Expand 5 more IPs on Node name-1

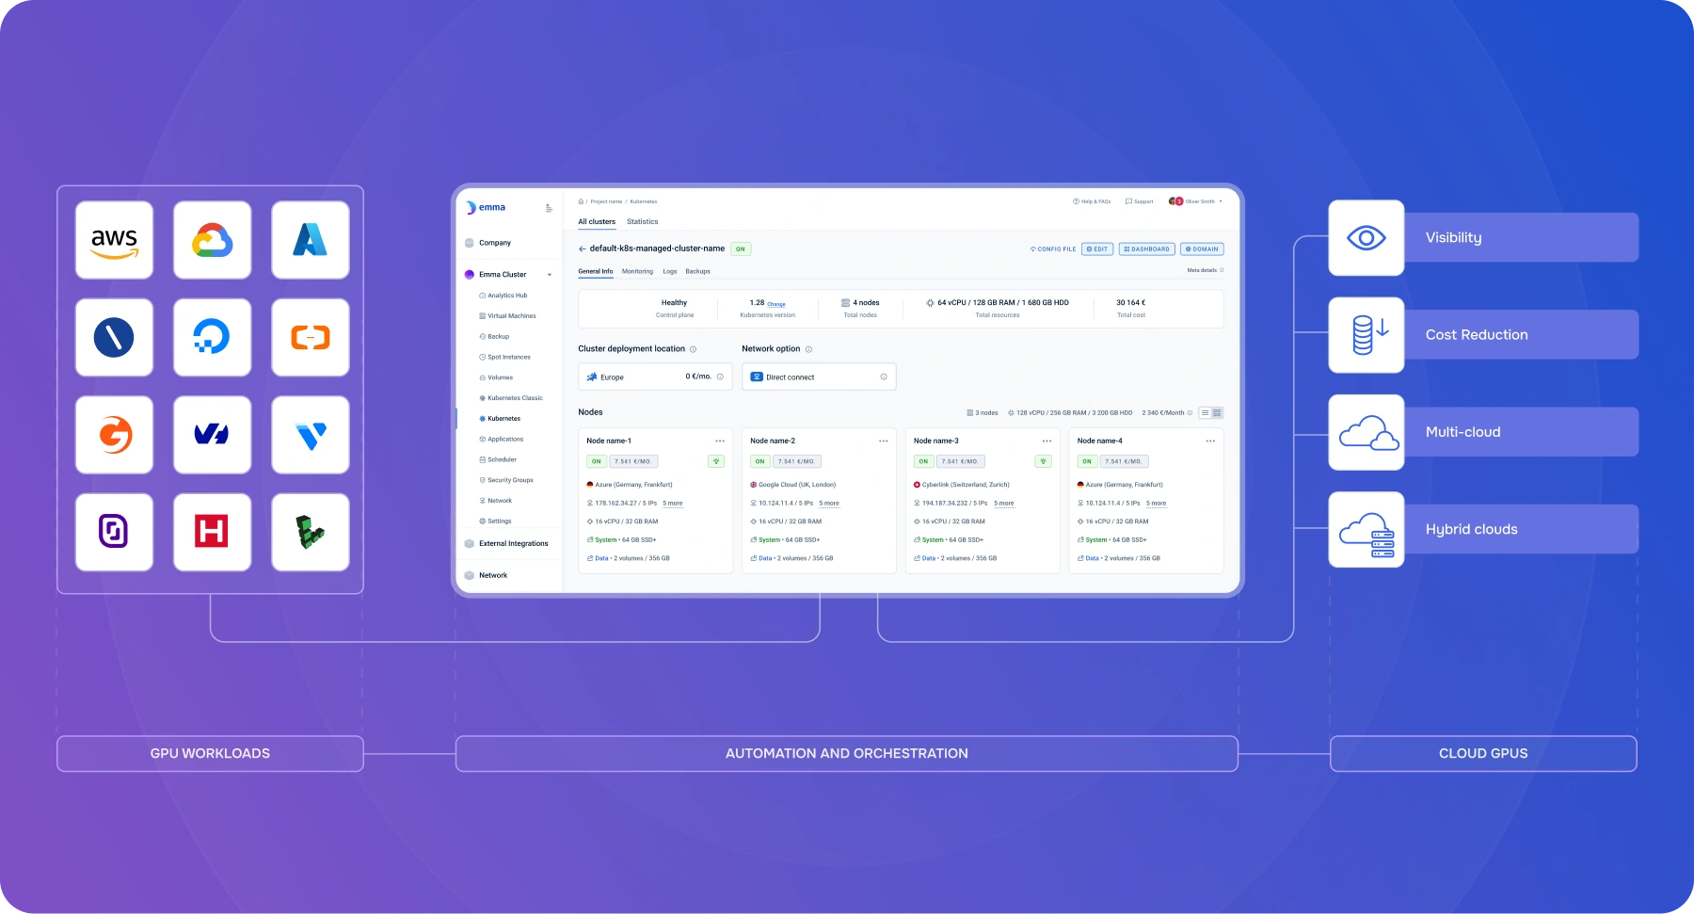tap(673, 504)
